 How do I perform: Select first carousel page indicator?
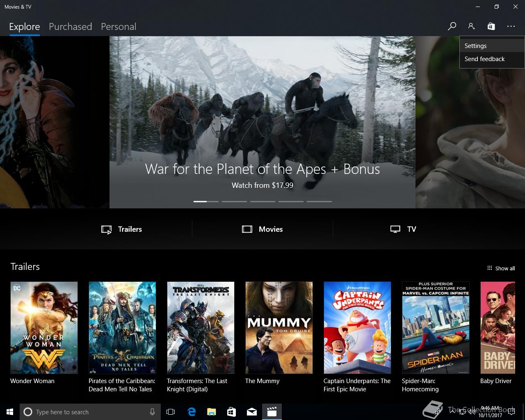point(206,201)
